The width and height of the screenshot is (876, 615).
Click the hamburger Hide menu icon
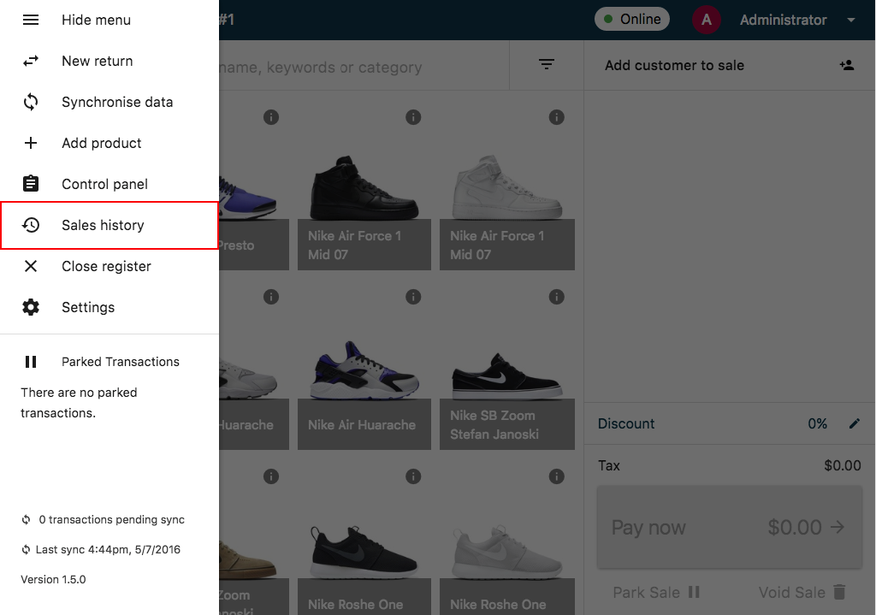31,21
